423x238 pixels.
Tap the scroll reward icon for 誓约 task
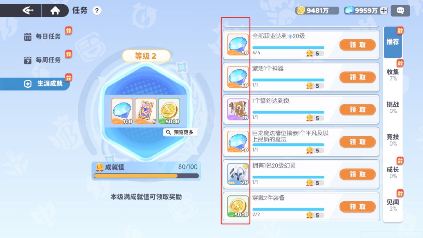point(238,109)
